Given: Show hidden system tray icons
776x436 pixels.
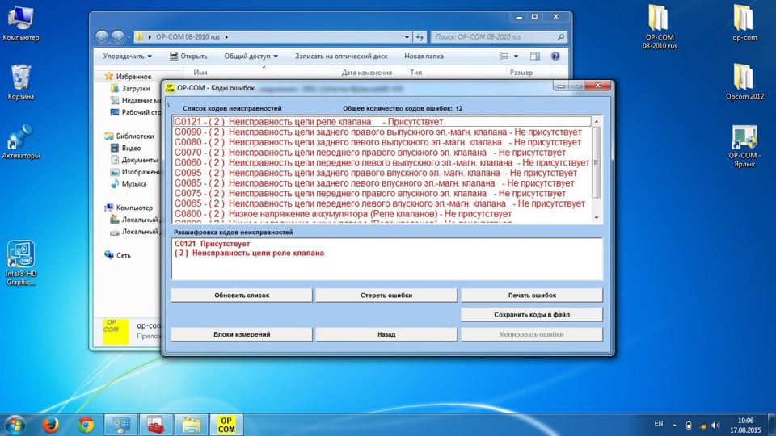Looking at the screenshot, I should [x=674, y=426].
